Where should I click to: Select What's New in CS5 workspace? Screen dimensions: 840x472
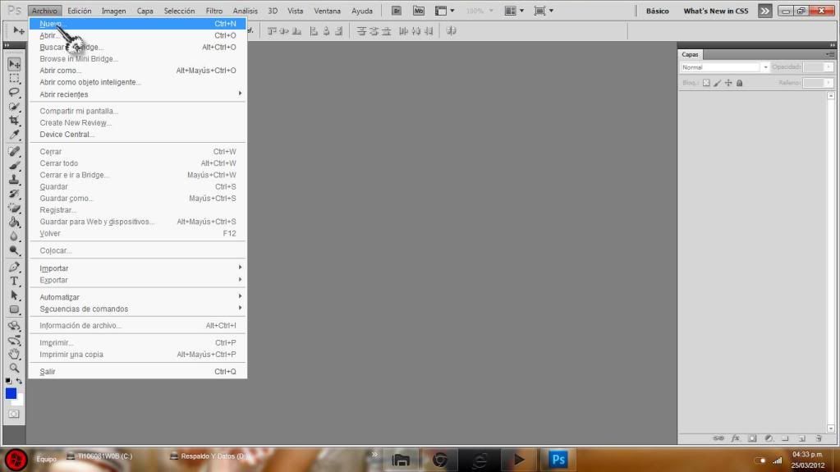pos(716,11)
